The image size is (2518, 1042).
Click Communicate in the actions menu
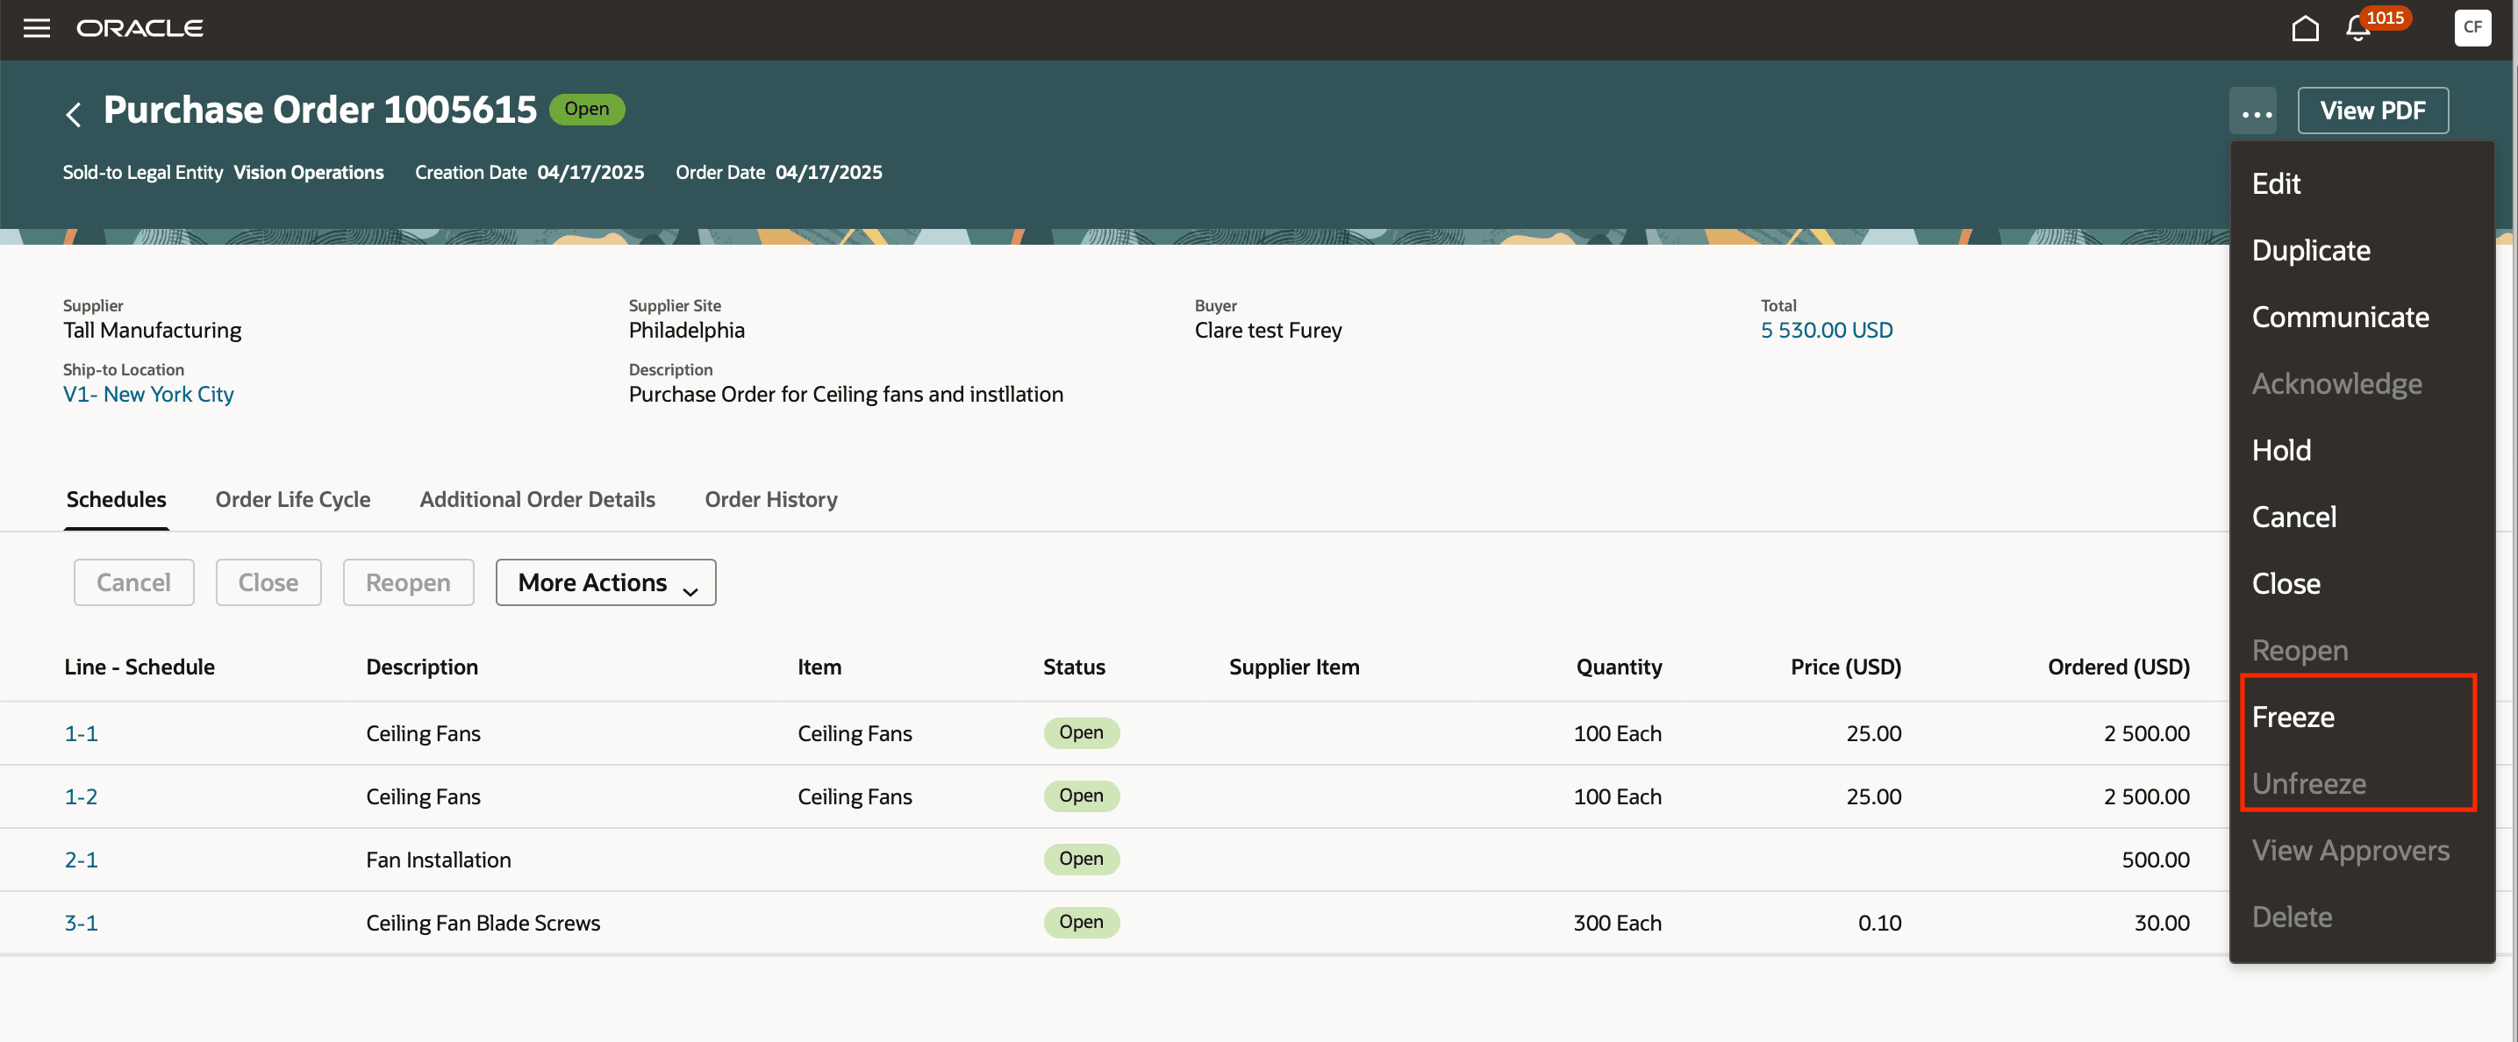2339,317
